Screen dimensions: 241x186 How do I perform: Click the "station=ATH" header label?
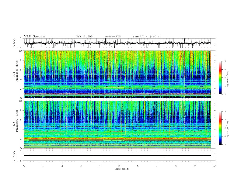coord(113,36)
